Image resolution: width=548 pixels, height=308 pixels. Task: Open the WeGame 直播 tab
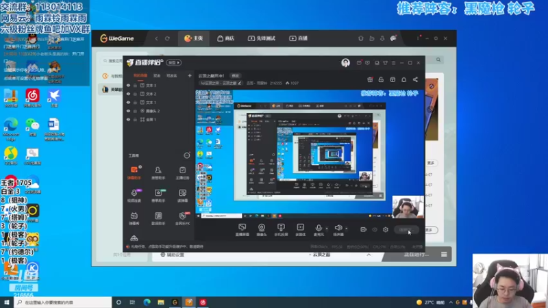(x=299, y=38)
